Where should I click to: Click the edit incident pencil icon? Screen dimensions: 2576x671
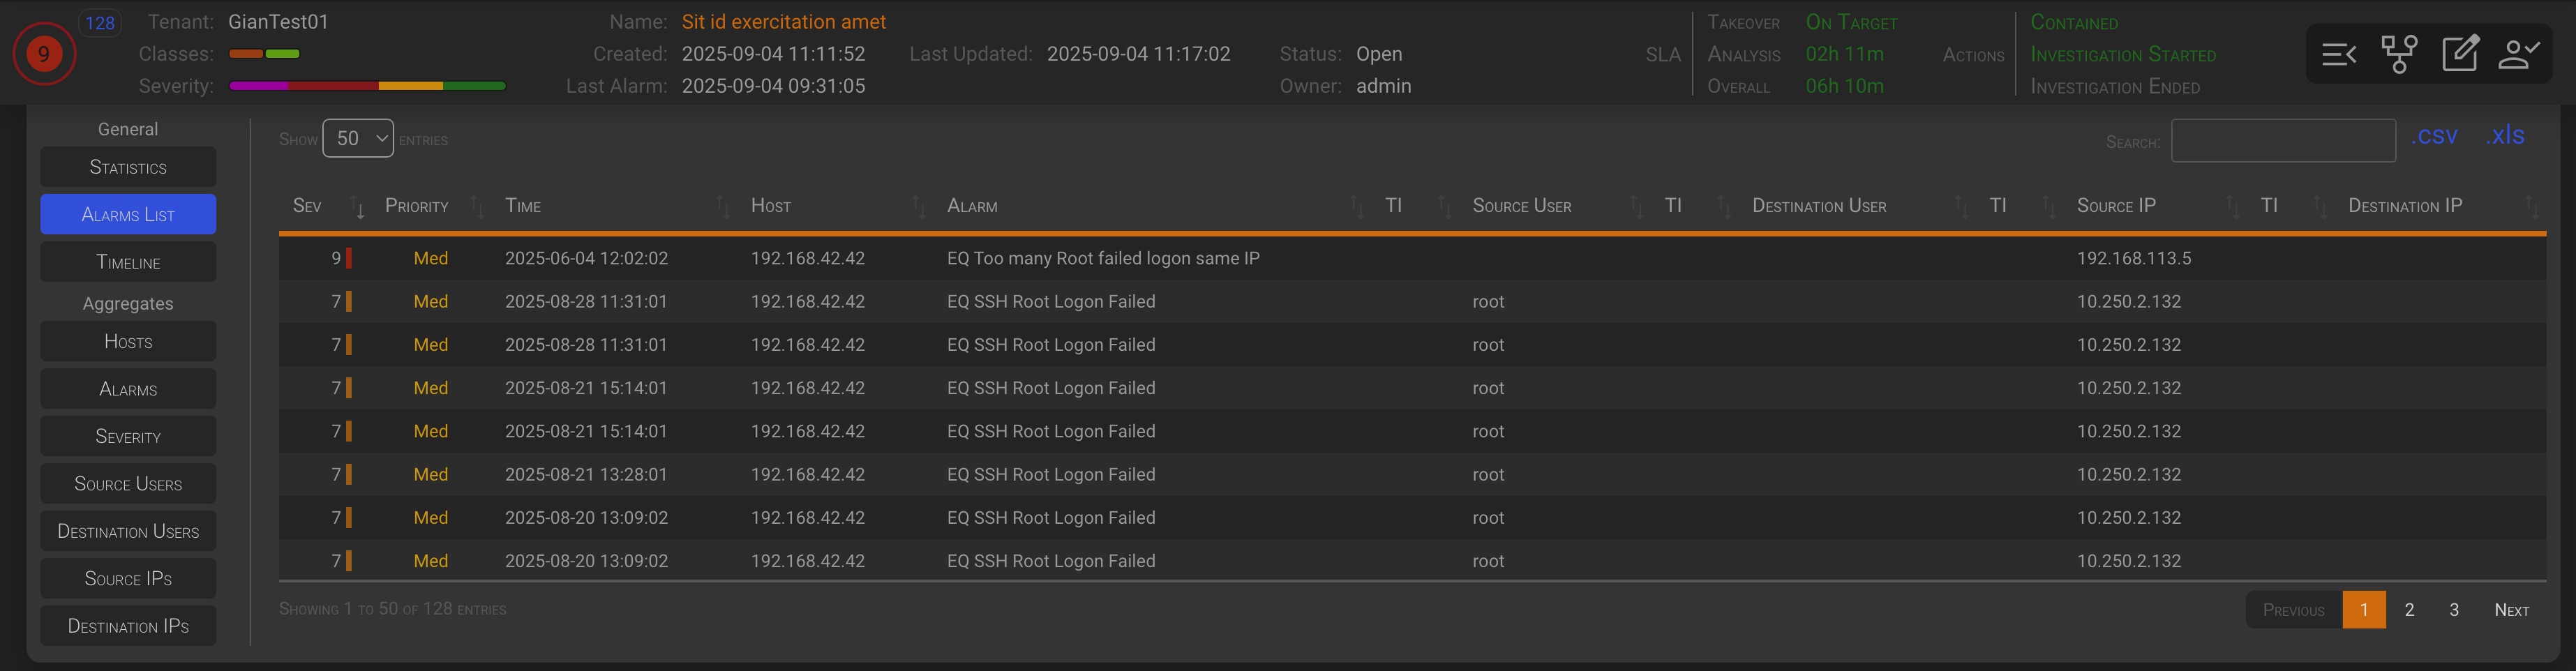[x=2459, y=54]
